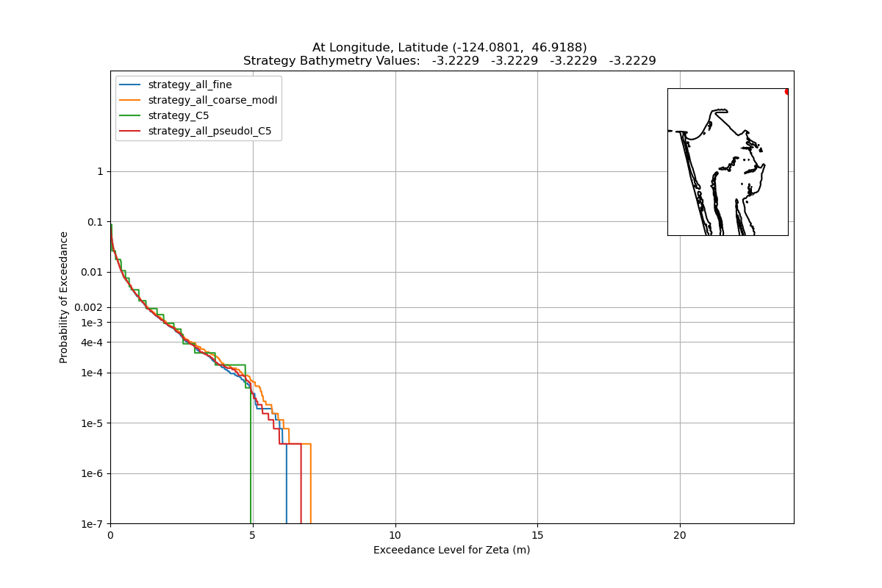Click the red line swatch in legend

pyautogui.click(x=130, y=132)
